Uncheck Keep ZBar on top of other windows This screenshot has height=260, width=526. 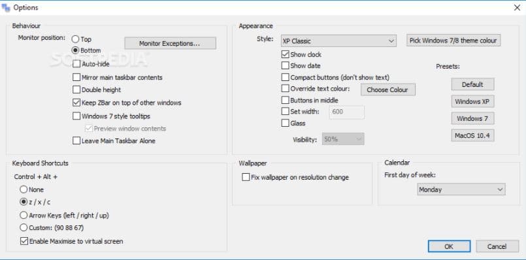coord(76,103)
